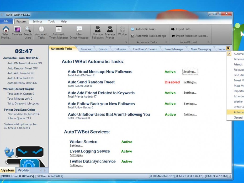Choose General in the tab dropdown list
This screenshot has width=244, height=183.
(235, 117)
